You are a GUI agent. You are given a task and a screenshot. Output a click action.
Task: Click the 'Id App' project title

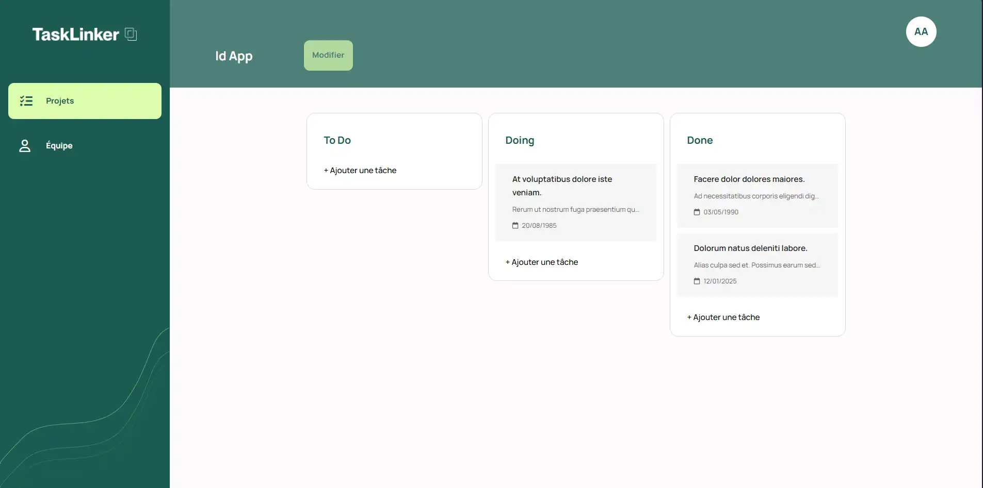tap(234, 56)
